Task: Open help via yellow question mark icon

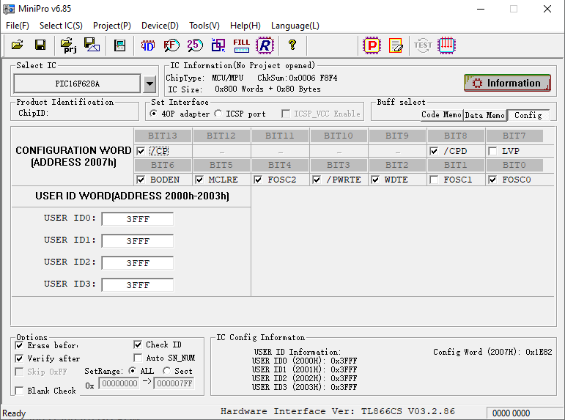Action: click(292, 45)
